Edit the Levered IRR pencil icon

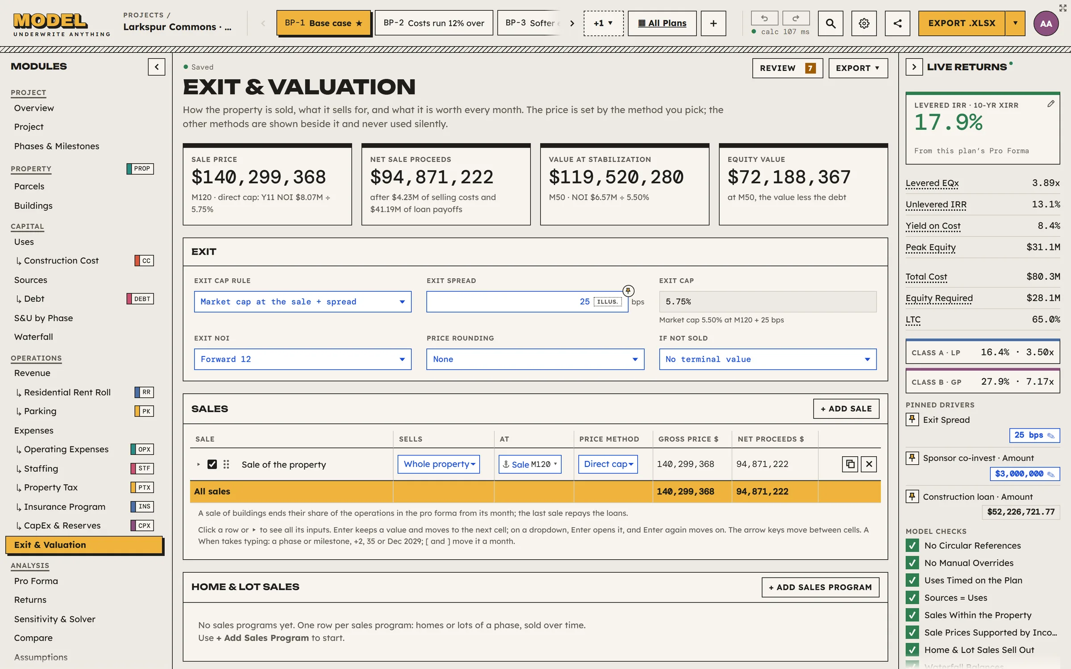point(1051,104)
